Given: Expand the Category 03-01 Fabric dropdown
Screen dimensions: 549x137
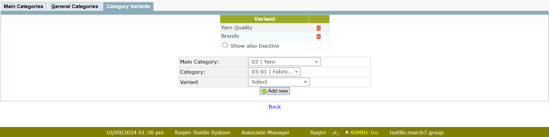Looking at the screenshot, I should tap(274, 72).
